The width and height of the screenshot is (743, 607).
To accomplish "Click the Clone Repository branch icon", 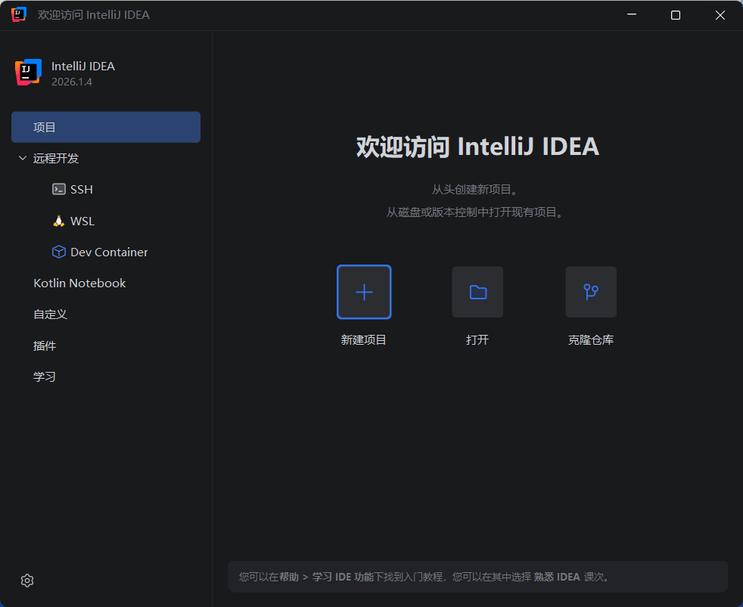I will [591, 292].
